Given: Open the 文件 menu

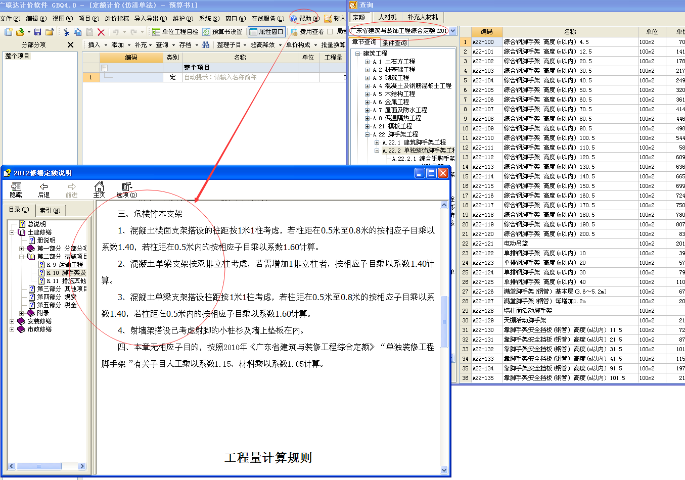Looking at the screenshot, I should (10, 19).
